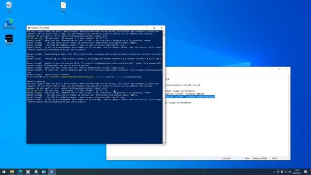311x175 pixels.
Task: Select the black database desktop shortcut
Action: coord(9,40)
